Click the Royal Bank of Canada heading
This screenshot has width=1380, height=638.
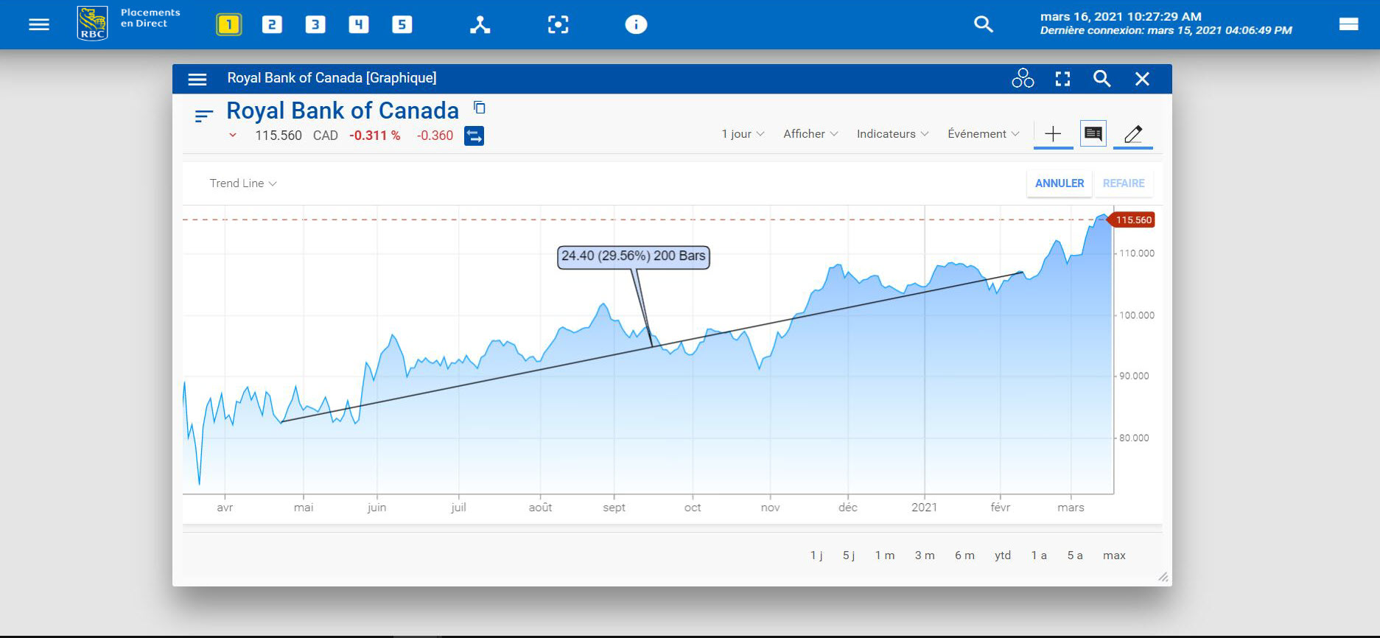(x=343, y=111)
